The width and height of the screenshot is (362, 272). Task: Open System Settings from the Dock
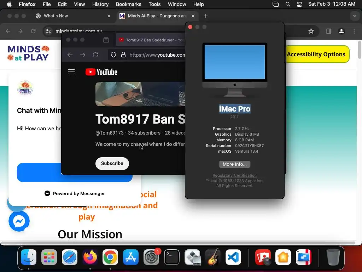[x=151, y=257]
